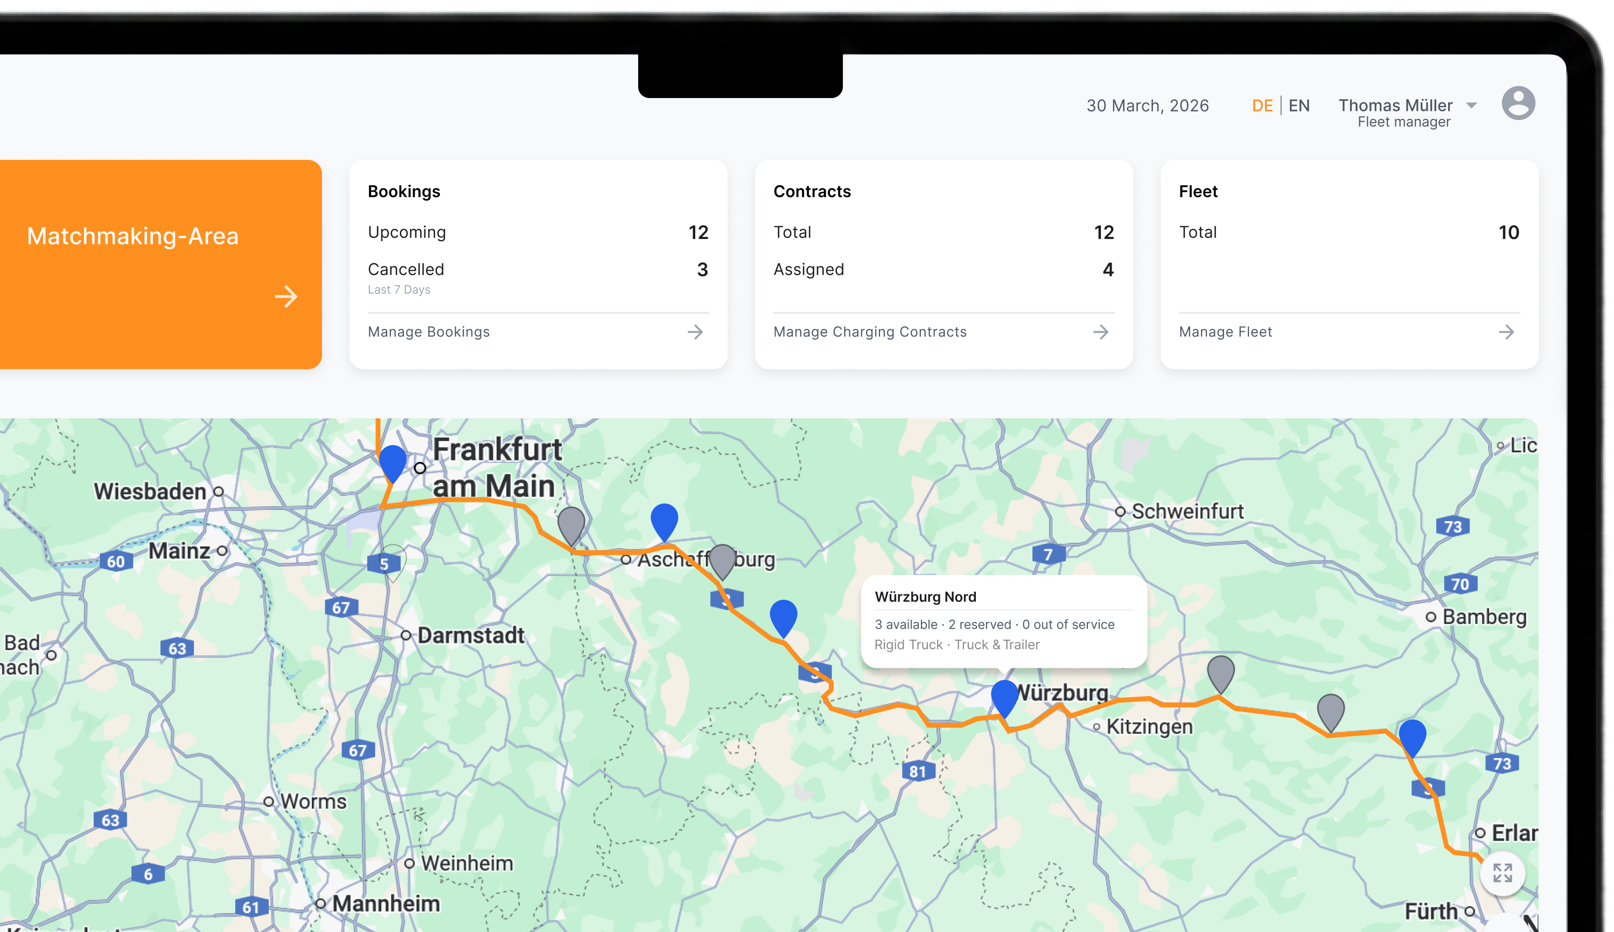Click the highway 81 shield on the map
This screenshot has width=1614, height=932.
click(918, 772)
